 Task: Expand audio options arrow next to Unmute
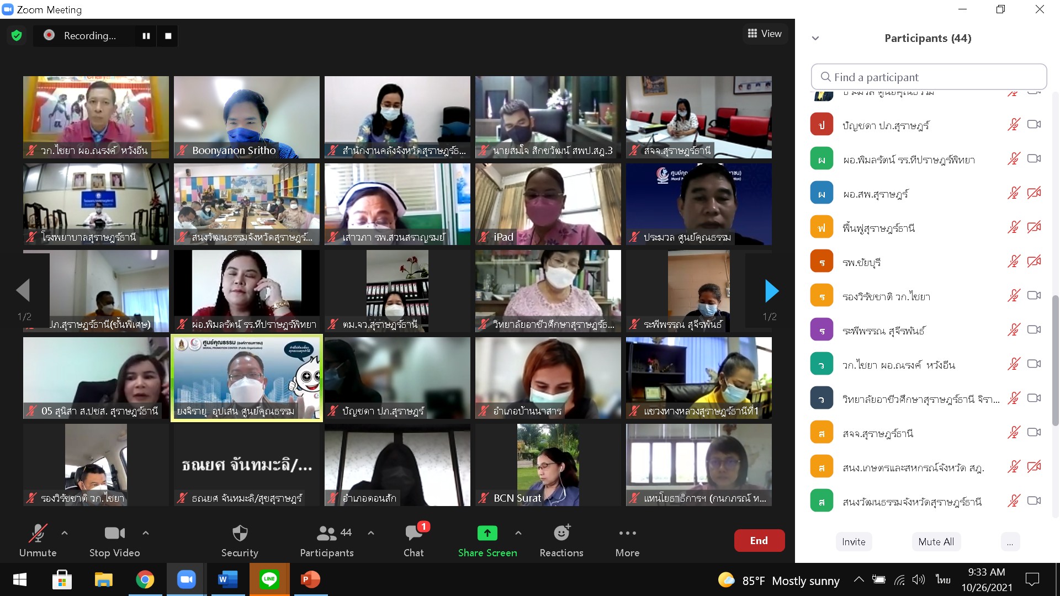[x=65, y=533]
